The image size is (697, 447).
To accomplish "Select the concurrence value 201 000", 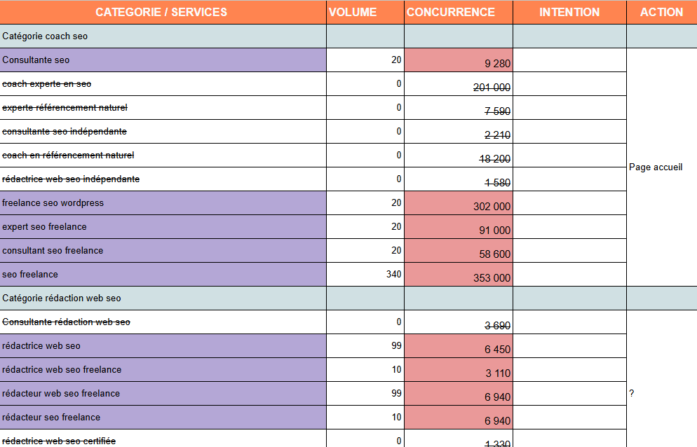I will (458, 85).
